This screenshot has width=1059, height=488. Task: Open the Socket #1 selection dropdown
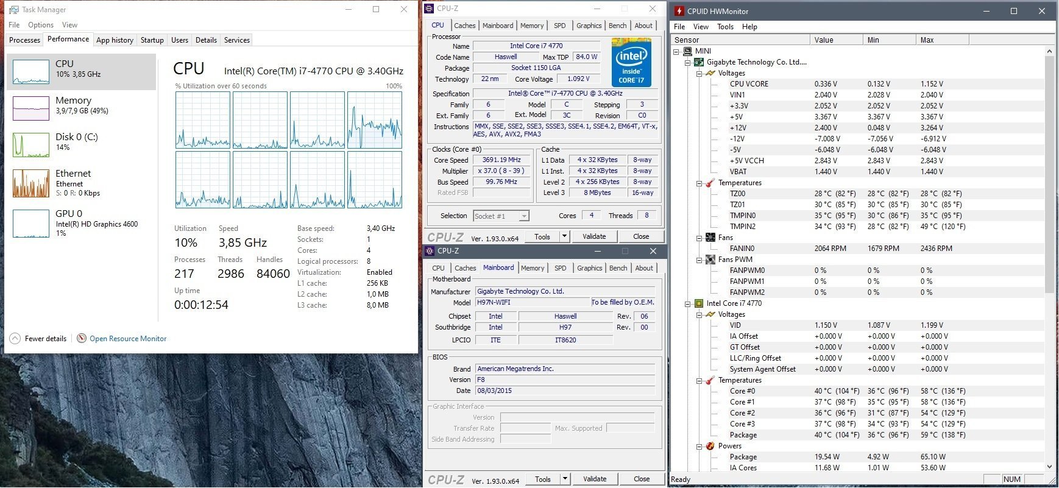point(501,216)
